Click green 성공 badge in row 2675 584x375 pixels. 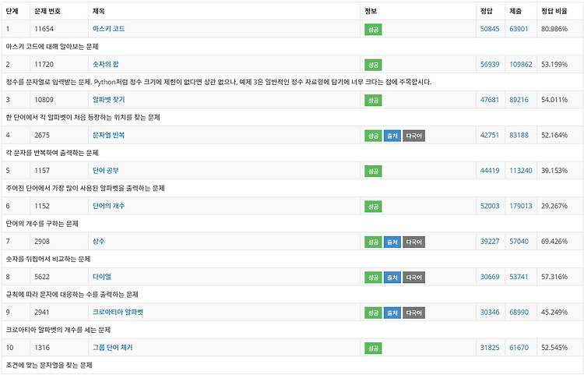pyautogui.click(x=373, y=136)
